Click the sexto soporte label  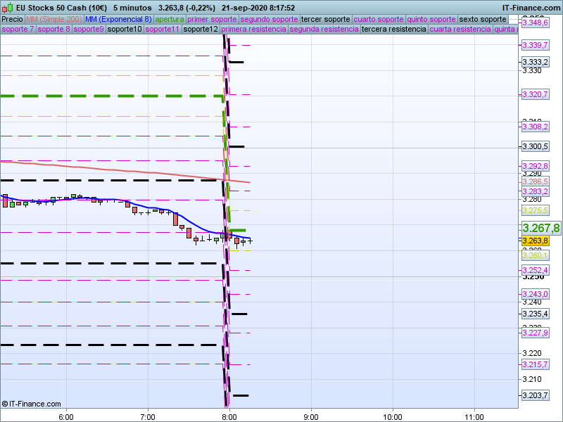coord(482,19)
